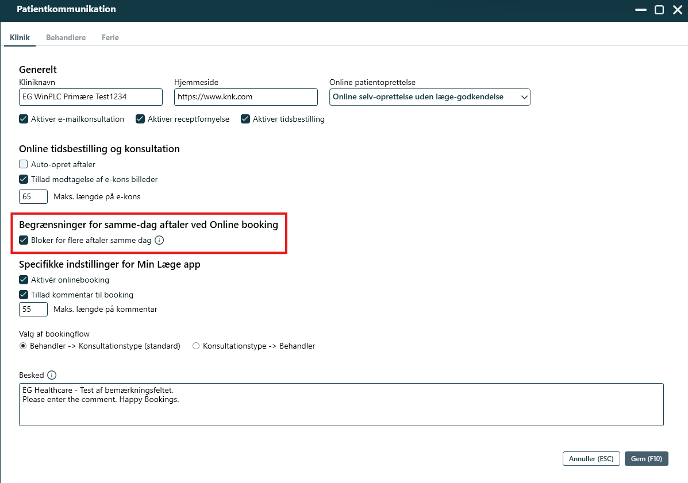Click info icon beside Bloker for flere aftaler
688x483 pixels.
tap(160, 241)
